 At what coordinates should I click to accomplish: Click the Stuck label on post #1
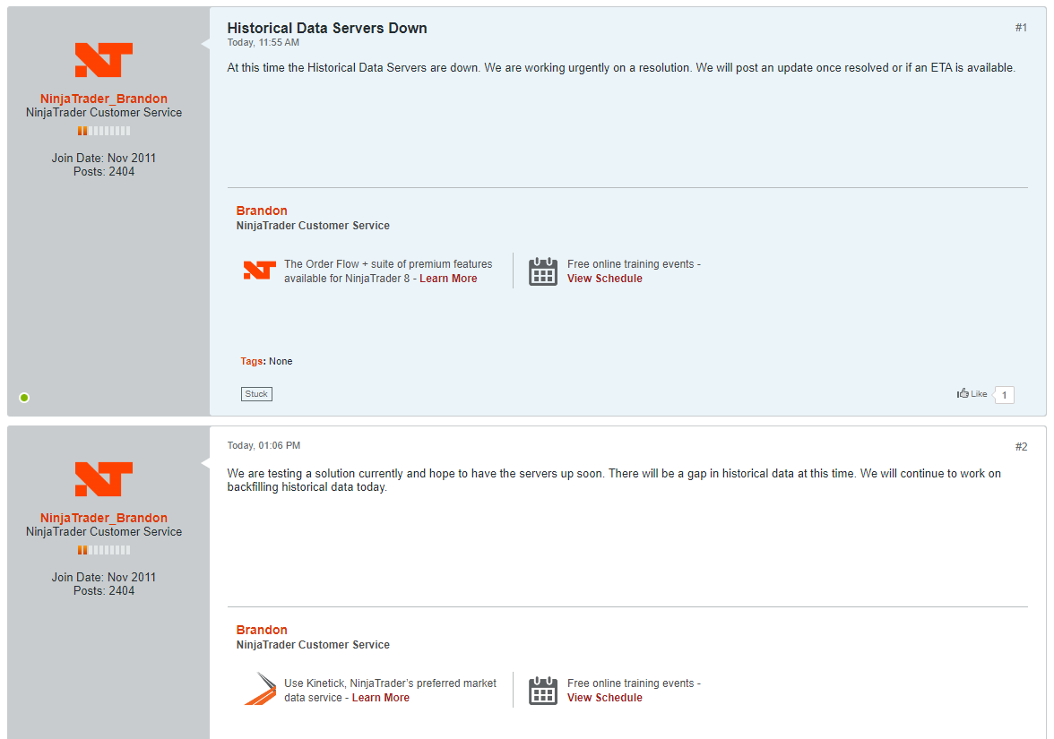[x=256, y=394]
